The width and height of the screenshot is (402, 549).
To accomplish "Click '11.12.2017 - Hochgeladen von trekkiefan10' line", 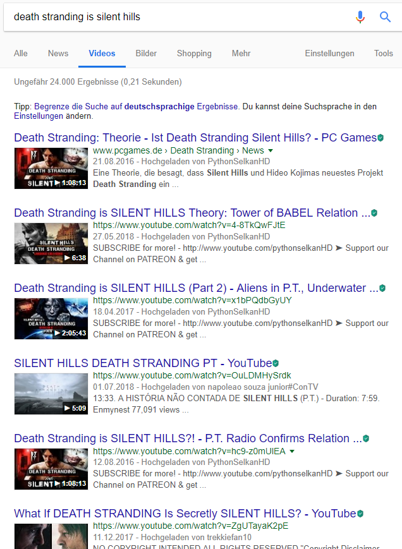I will 172,537.
